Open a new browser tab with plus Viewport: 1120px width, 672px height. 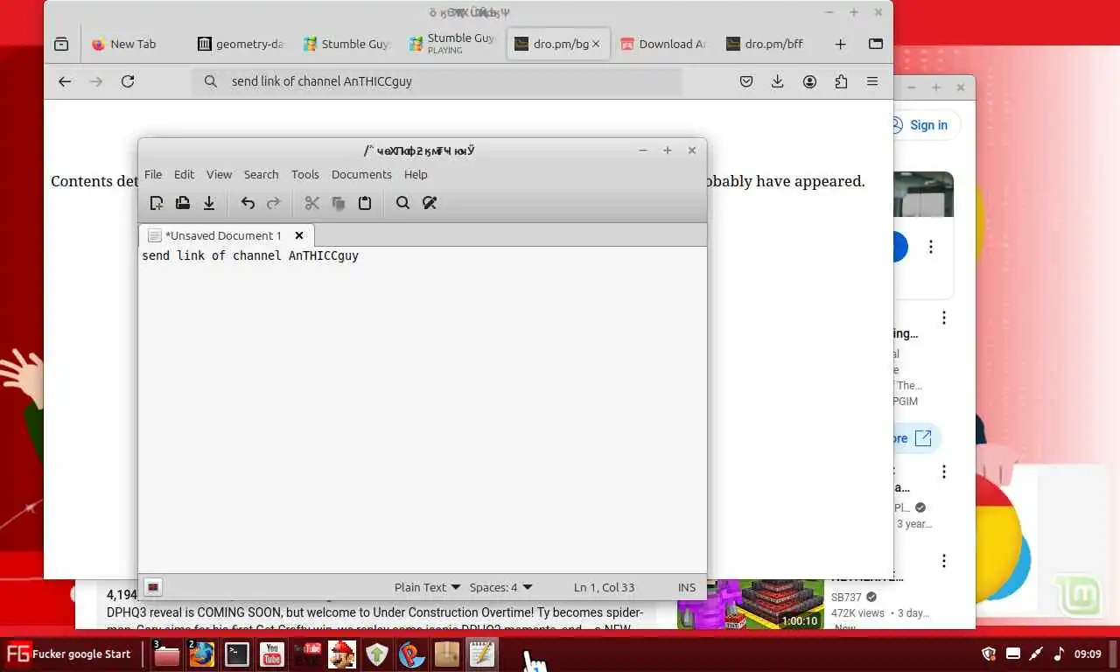840,44
